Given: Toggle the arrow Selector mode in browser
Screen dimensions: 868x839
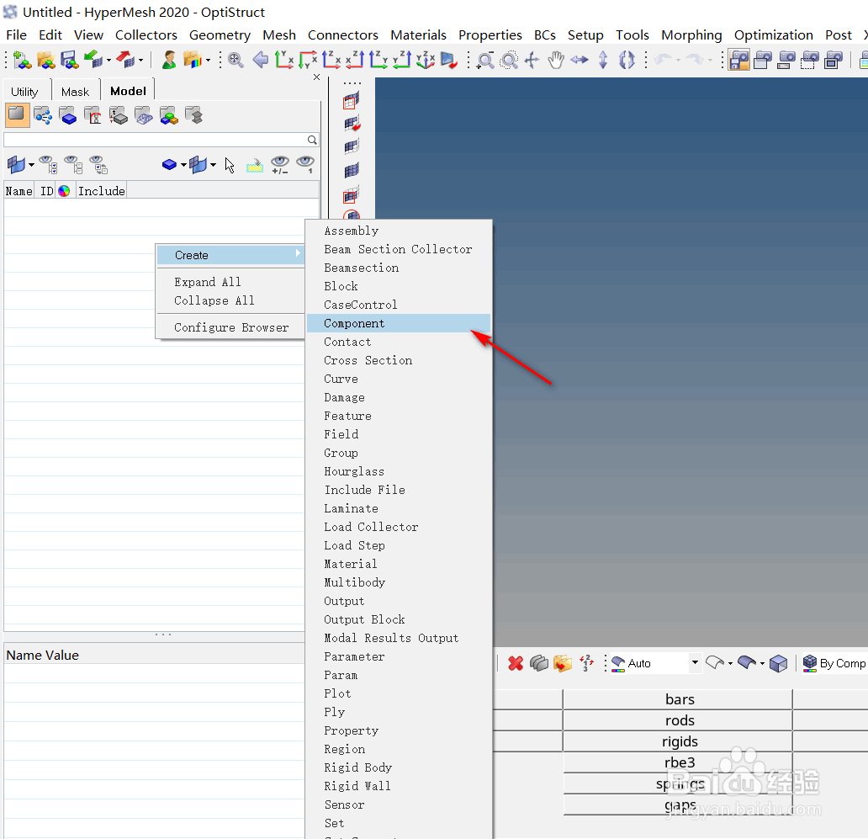Looking at the screenshot, I should pyautogui.click(x=230, y=165).
